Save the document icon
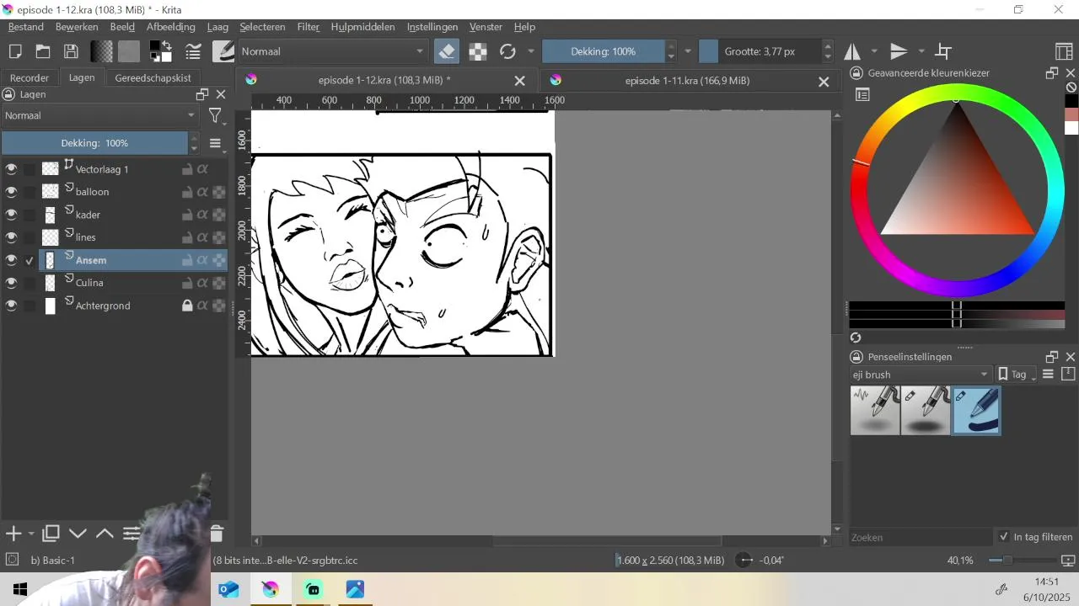 tap(72, 51)
